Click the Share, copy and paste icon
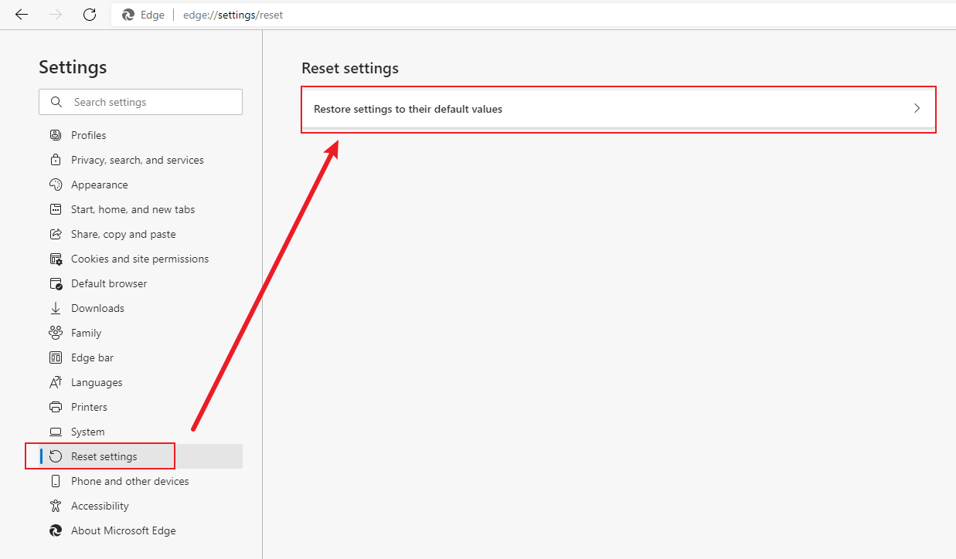 pos(56,234)
